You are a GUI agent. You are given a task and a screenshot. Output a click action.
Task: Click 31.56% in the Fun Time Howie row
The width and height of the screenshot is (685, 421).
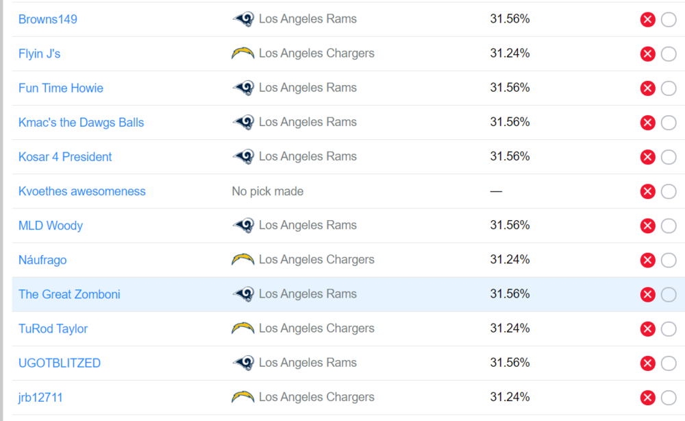[x=510, y=88]
